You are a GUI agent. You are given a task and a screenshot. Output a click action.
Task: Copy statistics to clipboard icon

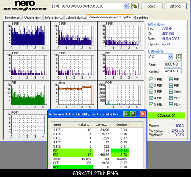tap(126, 114)
